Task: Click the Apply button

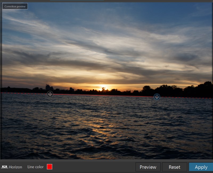Action: (201, 167)
